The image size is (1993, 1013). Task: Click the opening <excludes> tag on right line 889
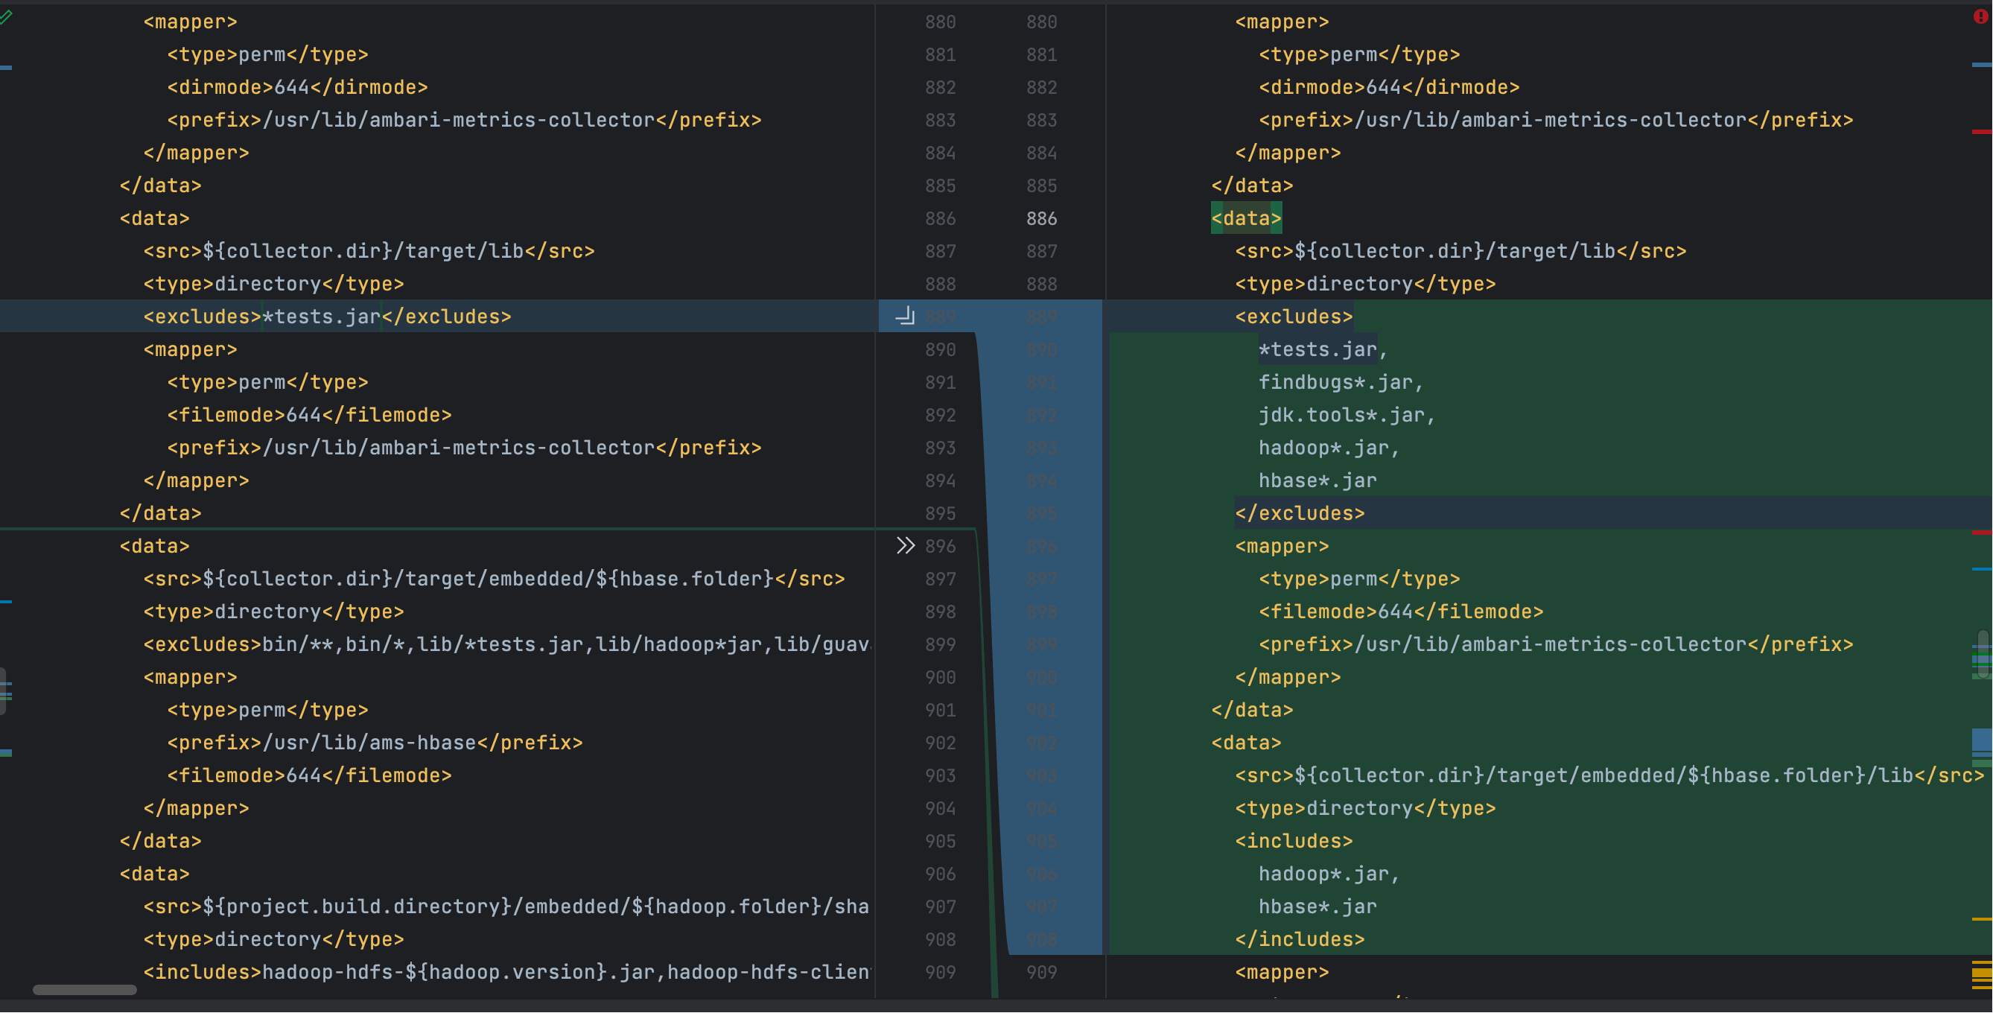pyautogui.click(x=1294, y=317)
